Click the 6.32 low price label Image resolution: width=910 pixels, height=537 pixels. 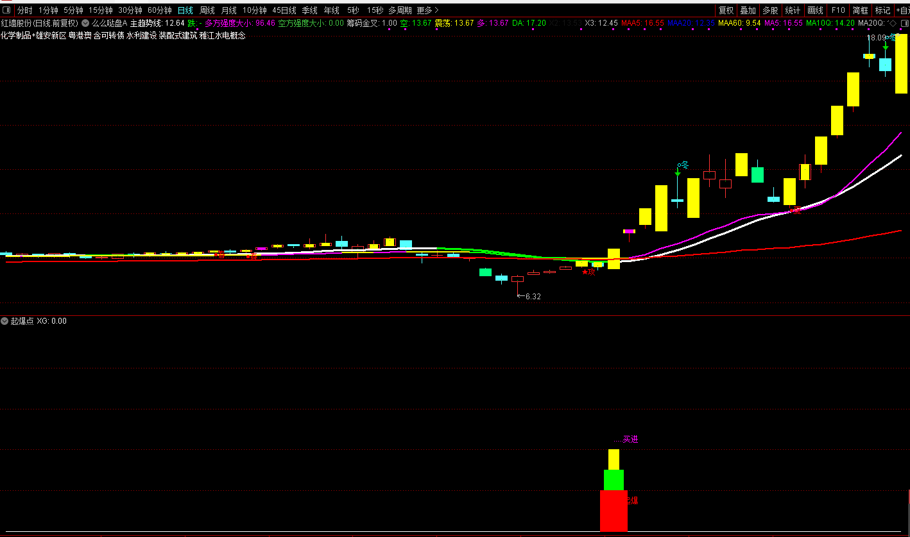(533, 297)
